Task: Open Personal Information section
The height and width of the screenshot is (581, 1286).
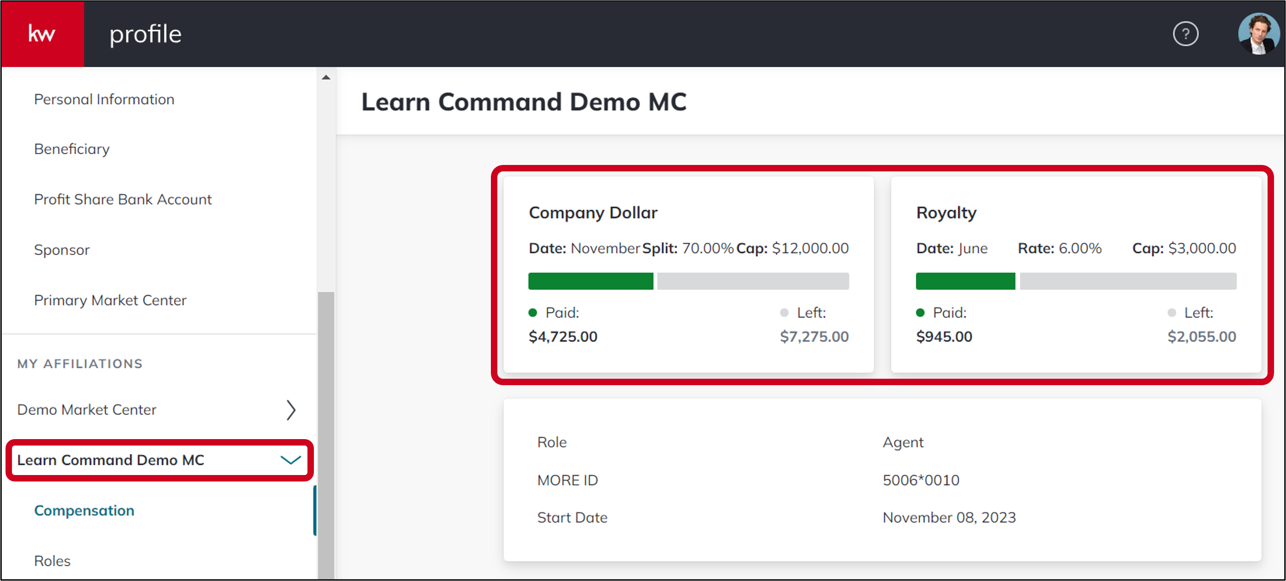Action: pyautogui.click(x=104, y=100)
